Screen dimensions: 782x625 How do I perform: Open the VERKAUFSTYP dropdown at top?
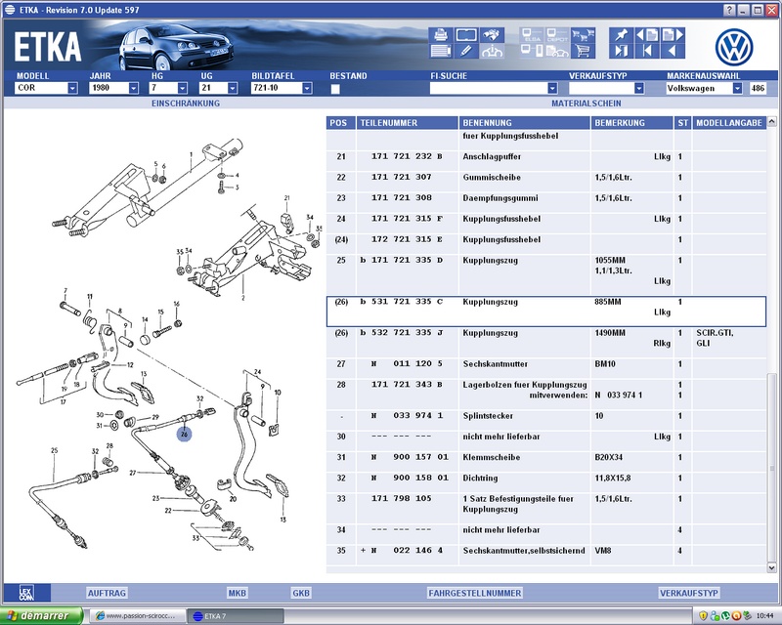(639, 88)
